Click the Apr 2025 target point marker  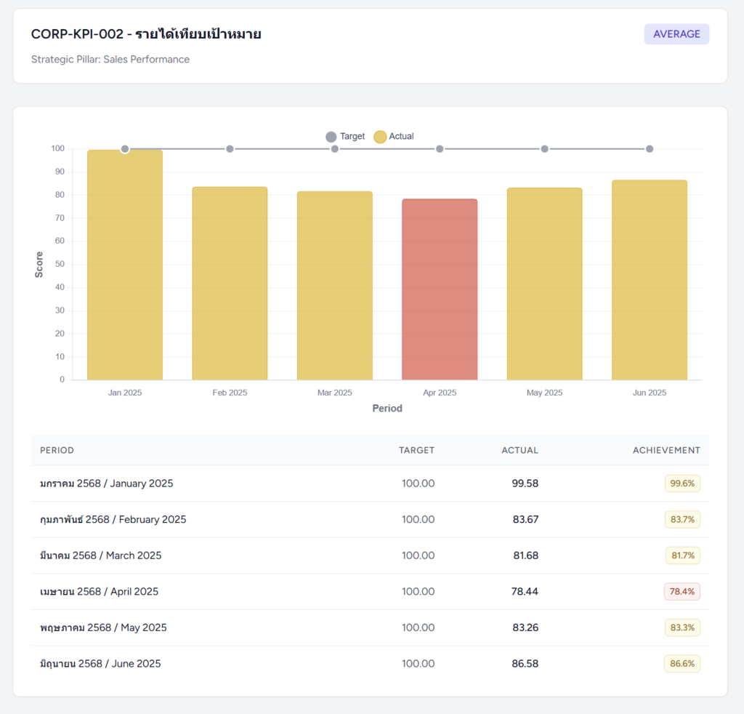click(x=440, y=149)
